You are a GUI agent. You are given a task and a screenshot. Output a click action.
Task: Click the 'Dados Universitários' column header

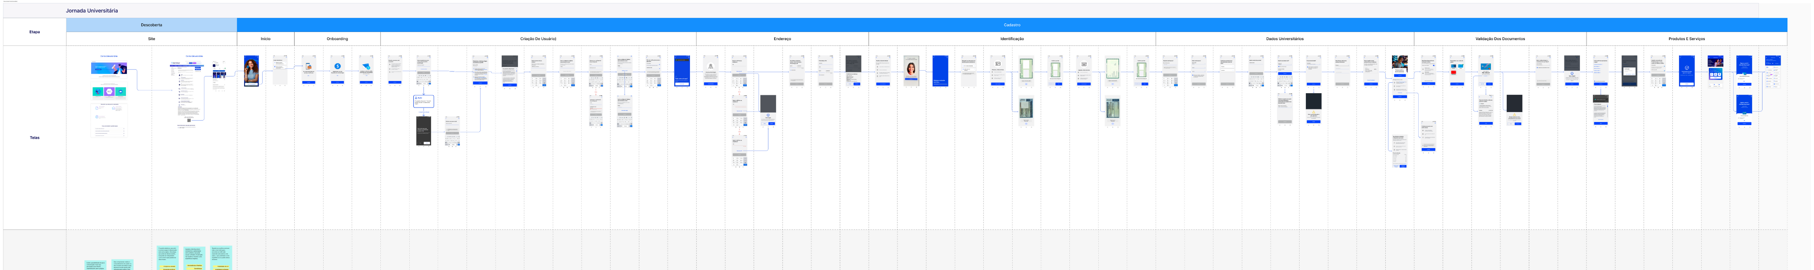[x=1284, y=39]
